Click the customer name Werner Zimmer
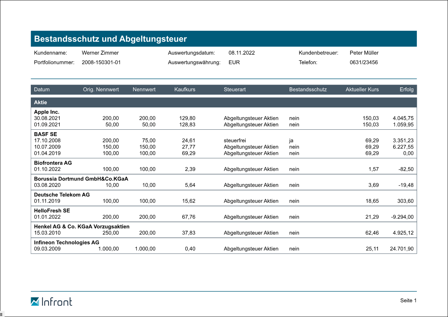 click(x=100, y=53)
